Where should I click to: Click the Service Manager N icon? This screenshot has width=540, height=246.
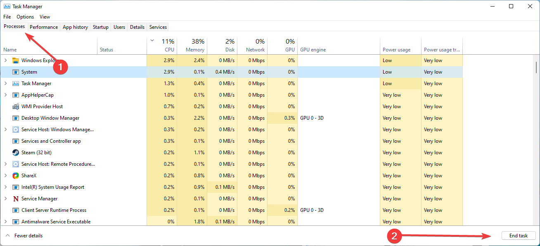pos(16,199)
